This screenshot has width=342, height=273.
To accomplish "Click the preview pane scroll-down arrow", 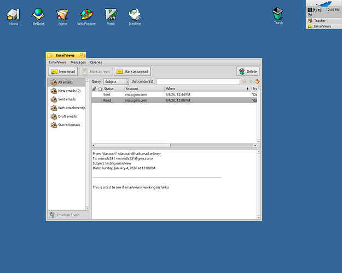I will point(259,217).
